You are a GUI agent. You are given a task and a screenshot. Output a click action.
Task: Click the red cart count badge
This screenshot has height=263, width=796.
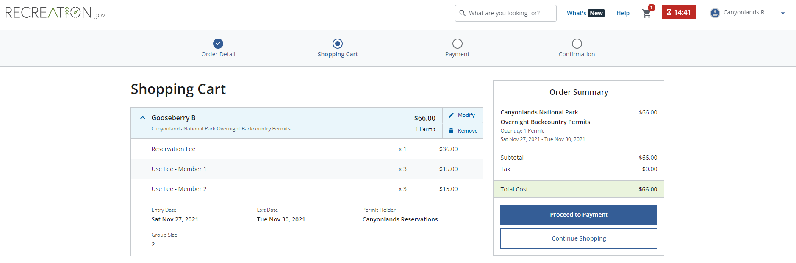652,8
